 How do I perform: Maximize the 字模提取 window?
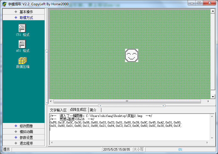click(199, 3)
